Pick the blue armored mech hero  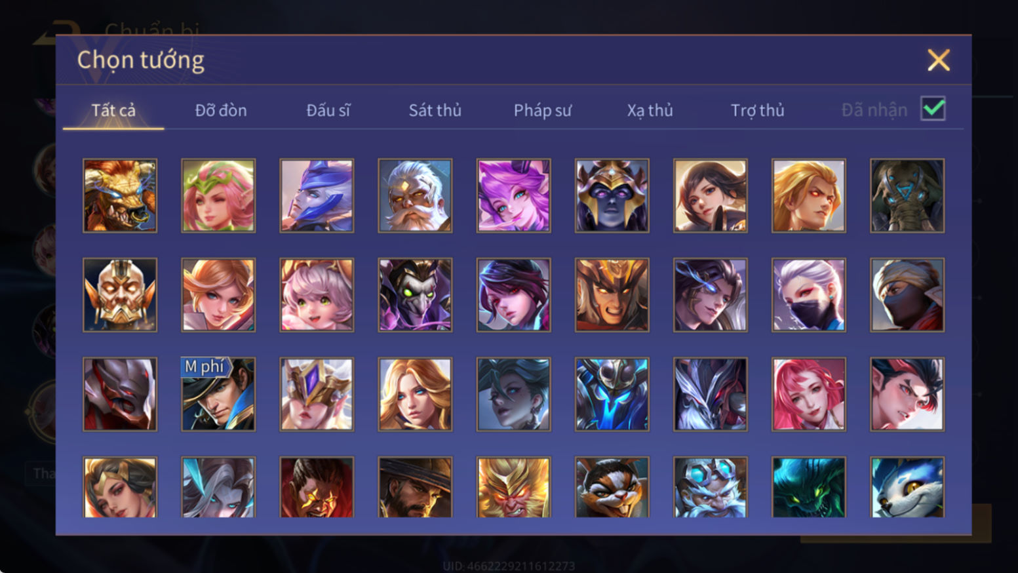click(612, 394)
